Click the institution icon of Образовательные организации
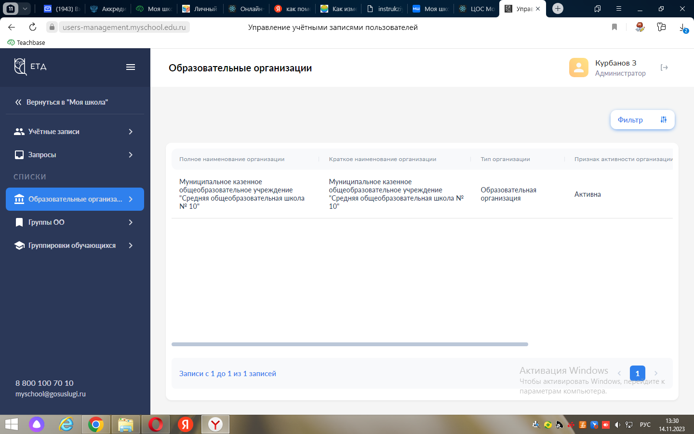The height and width of the screenshot is (434, 694). point(19,199)
